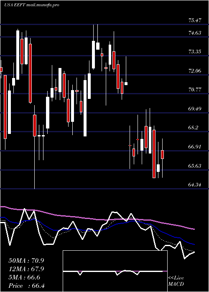Click the '<<Live MACD' label
This screenshot has height=292, width=209.
(176, 281)
